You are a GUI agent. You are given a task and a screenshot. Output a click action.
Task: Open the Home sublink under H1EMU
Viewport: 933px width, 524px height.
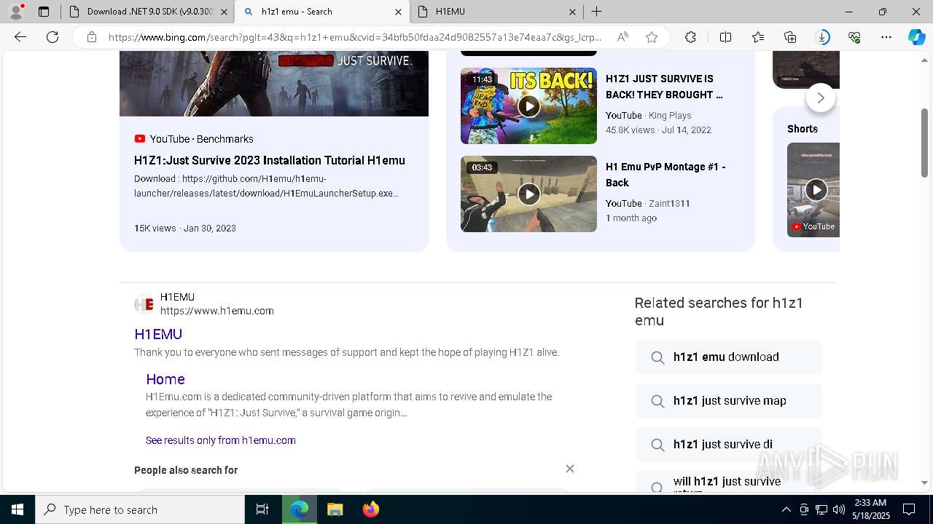[165, 379]
